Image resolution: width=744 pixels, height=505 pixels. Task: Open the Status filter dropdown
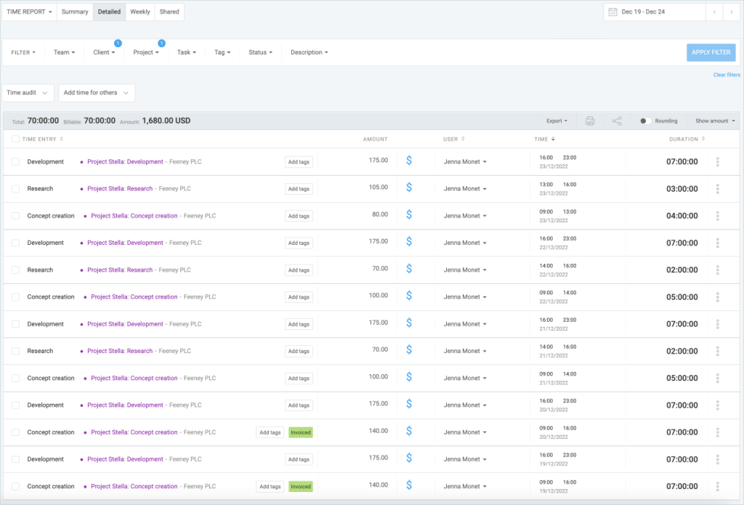click(x=260, y=52)
